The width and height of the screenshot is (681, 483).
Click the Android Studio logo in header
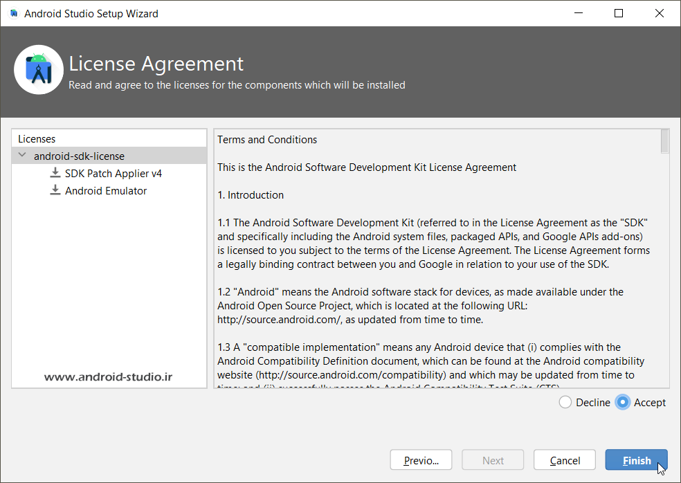point(39,70)
